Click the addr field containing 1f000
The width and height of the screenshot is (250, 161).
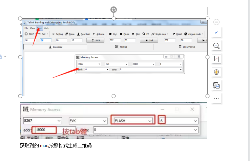click(x=44, y=129)
